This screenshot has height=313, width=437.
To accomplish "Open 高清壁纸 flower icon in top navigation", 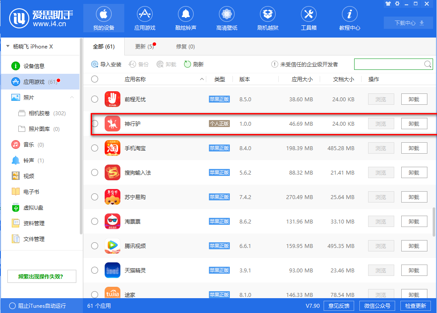I will point(227,15).
